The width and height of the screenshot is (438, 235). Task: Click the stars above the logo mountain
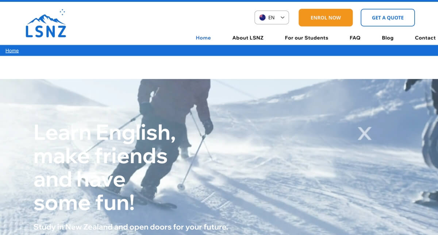(x=62, y=12)
